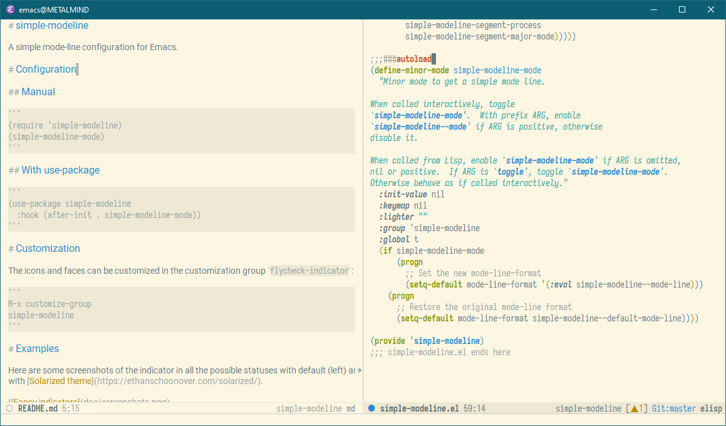
Task: Click the unmodified circle indicator beside README.md
Action: pos(10,408)
